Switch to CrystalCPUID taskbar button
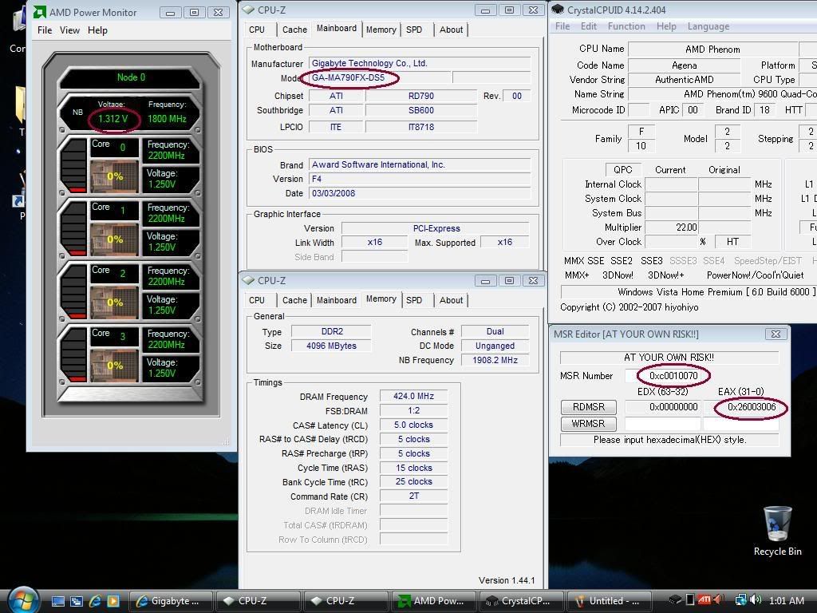817x613 pixels. 521,601
